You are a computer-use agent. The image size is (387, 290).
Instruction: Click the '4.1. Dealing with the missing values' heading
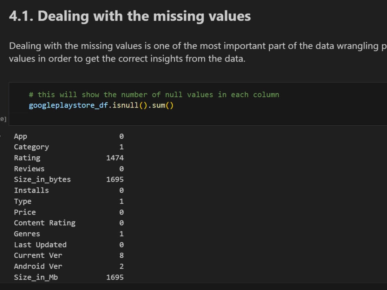(130, 16)
